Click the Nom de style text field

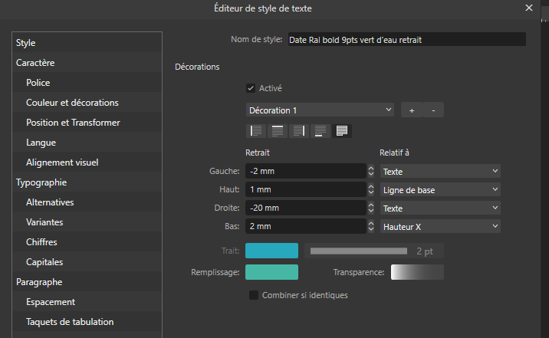(x=407, y=40)
